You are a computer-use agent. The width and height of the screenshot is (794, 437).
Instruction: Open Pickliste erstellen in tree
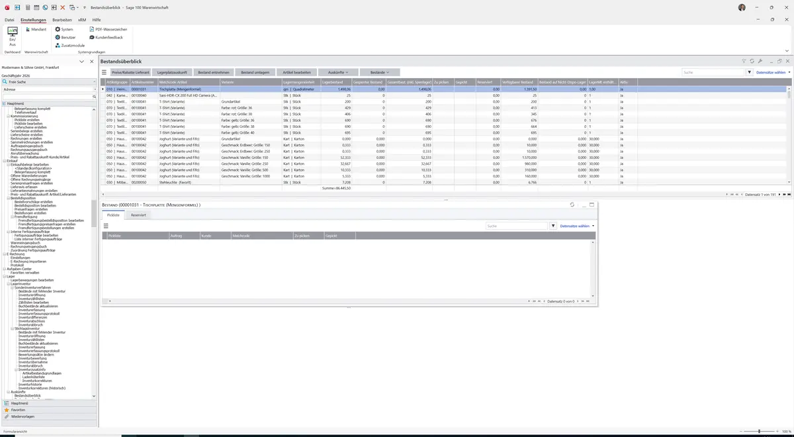pyautogui.click(x=28, y=120)
